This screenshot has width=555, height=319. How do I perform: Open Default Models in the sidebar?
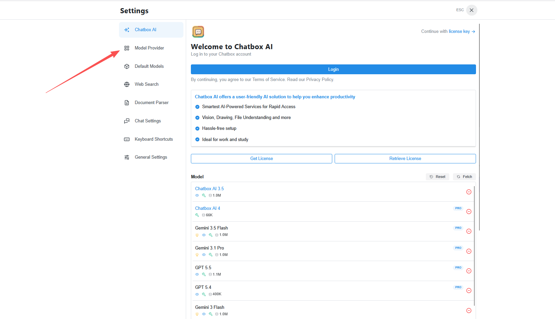click(151, 66)
